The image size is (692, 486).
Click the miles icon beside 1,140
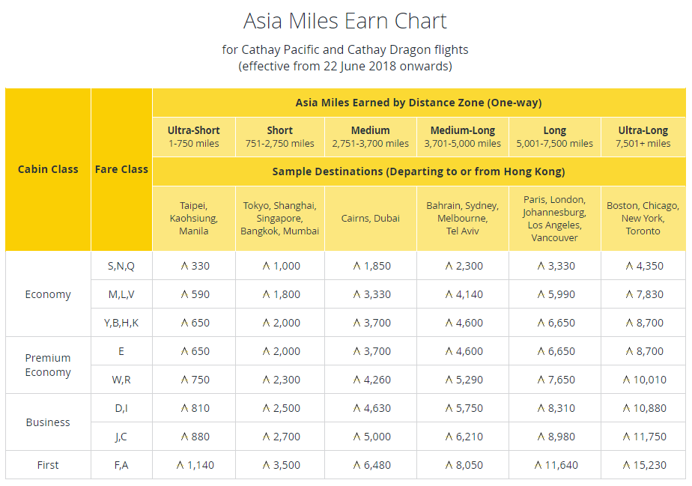coord(180,465)
